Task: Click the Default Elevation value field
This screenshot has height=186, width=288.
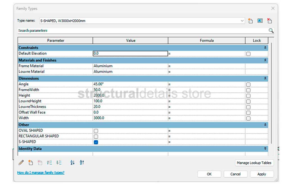Action: [x=130, y=53]
